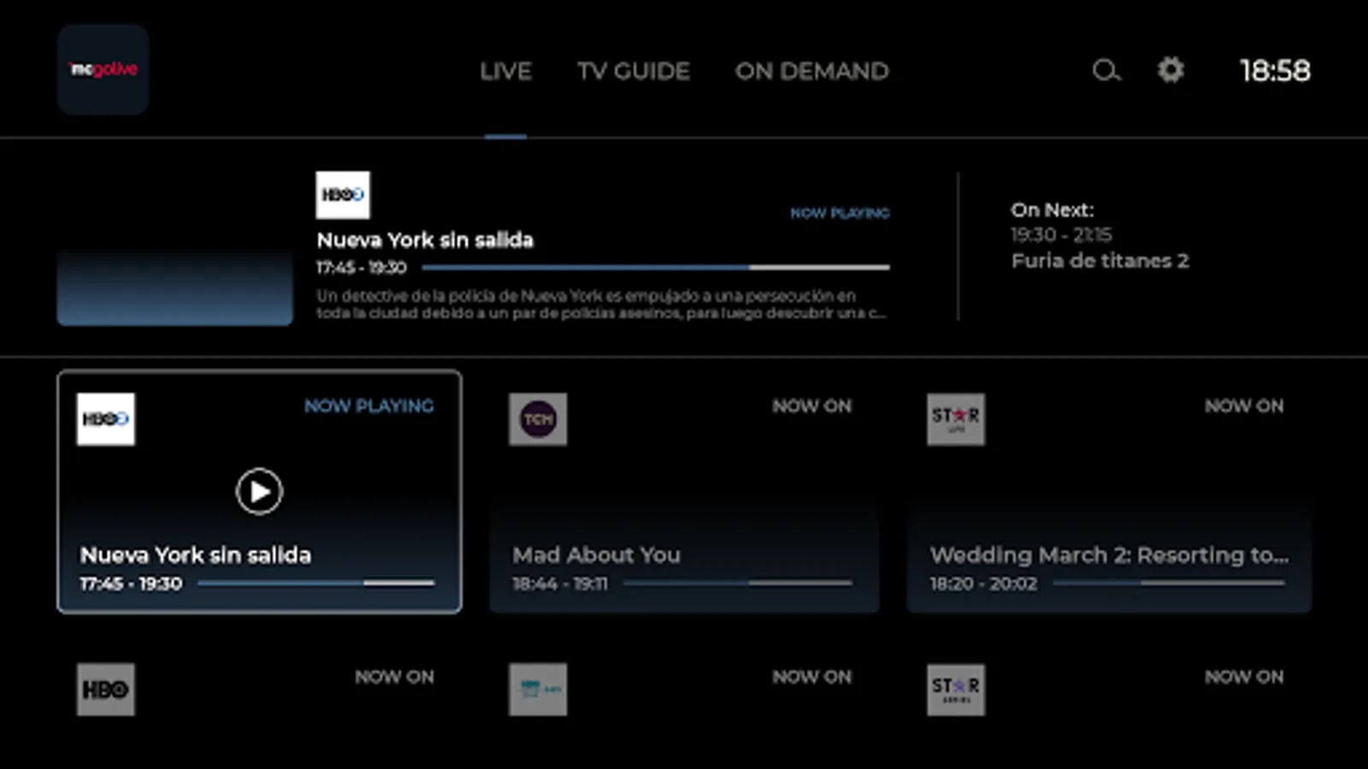
Task: Click the featured banner's NOW PLAYING label
Action: pyautogui.click(x=840, y=213)
